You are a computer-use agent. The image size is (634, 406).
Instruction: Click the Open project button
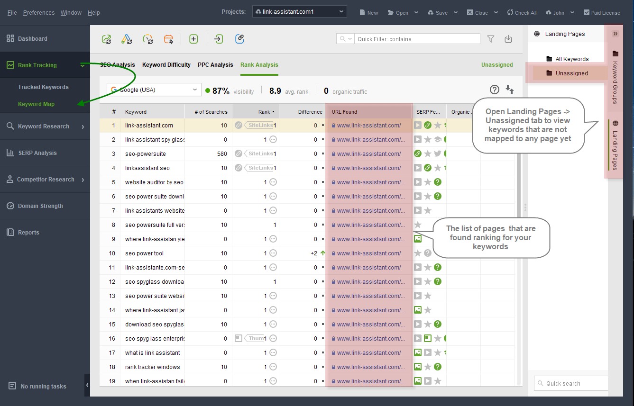[398, 13]
